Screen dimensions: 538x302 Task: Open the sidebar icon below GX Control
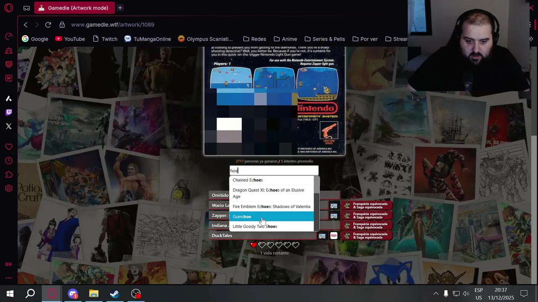click(x=8, y=51)
